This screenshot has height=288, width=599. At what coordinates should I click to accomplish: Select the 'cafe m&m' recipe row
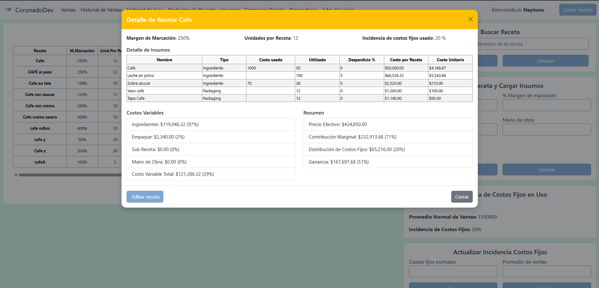pos(67,128)
